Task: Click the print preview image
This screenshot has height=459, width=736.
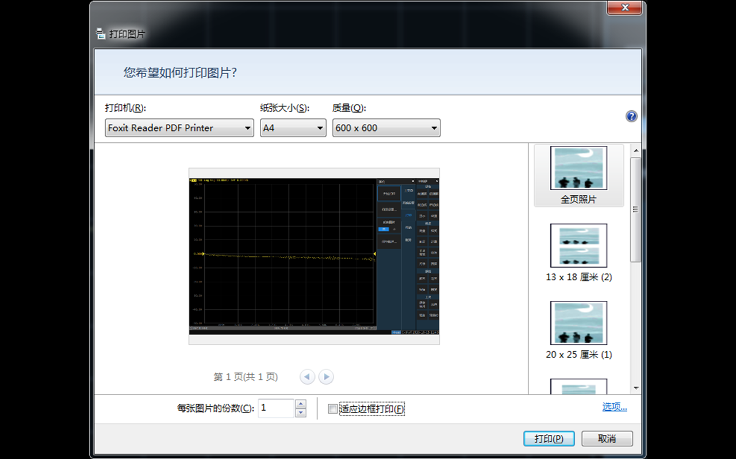Action: point(314,256)
